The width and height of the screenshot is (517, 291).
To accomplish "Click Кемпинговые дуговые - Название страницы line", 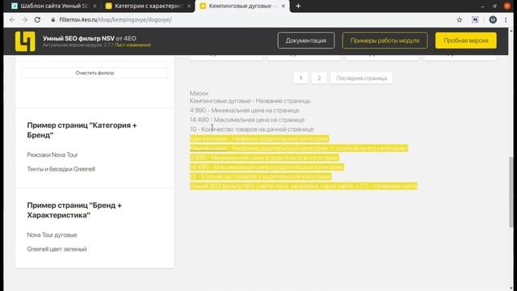I will coord(250,100).
